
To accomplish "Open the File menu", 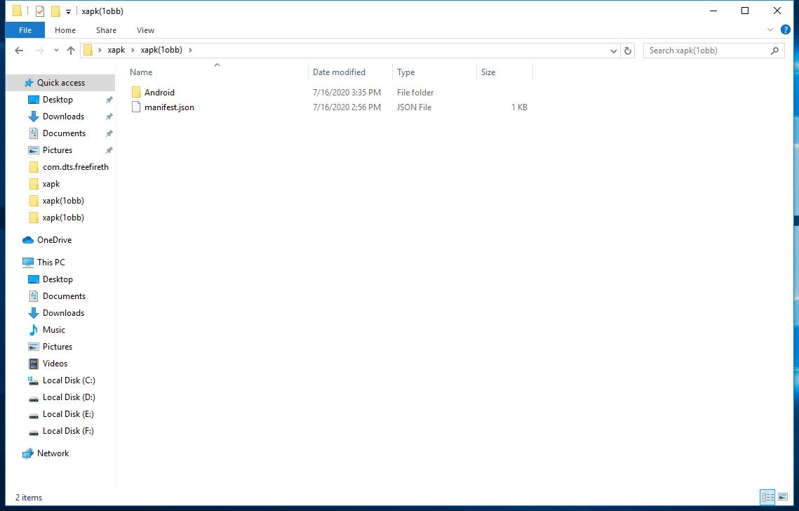I will coord(25,30).
